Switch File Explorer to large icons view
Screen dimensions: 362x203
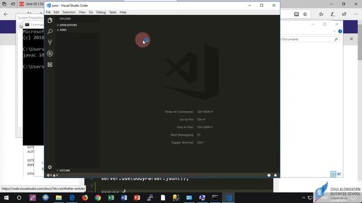click(x=339, y=174)
